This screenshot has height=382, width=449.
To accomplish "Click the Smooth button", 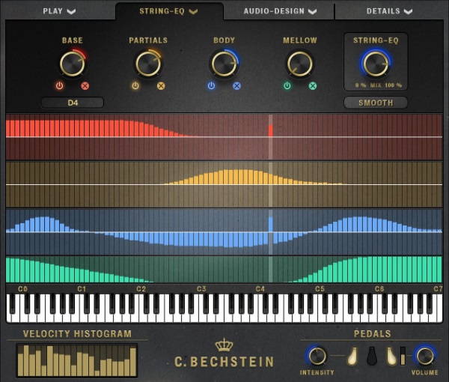I will pos(376,103).
